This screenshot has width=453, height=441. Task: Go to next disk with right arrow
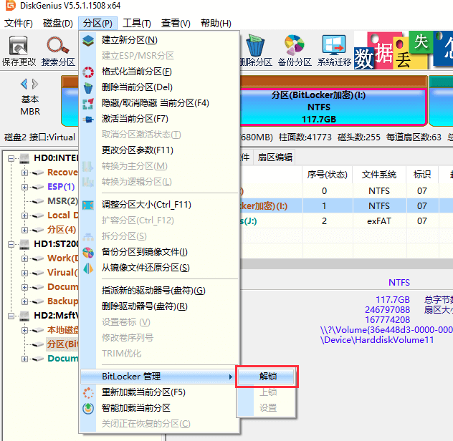[35, 84]
